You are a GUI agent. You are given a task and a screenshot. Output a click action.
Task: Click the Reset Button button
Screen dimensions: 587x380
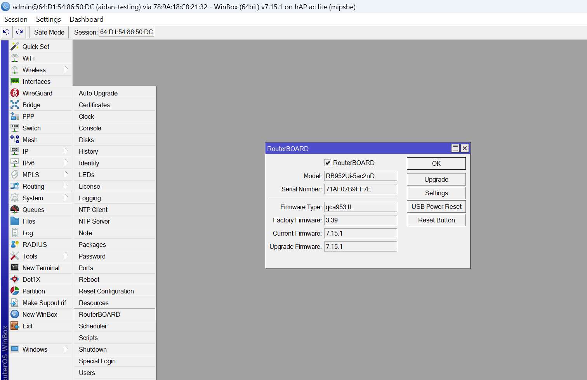pos(436,220)
